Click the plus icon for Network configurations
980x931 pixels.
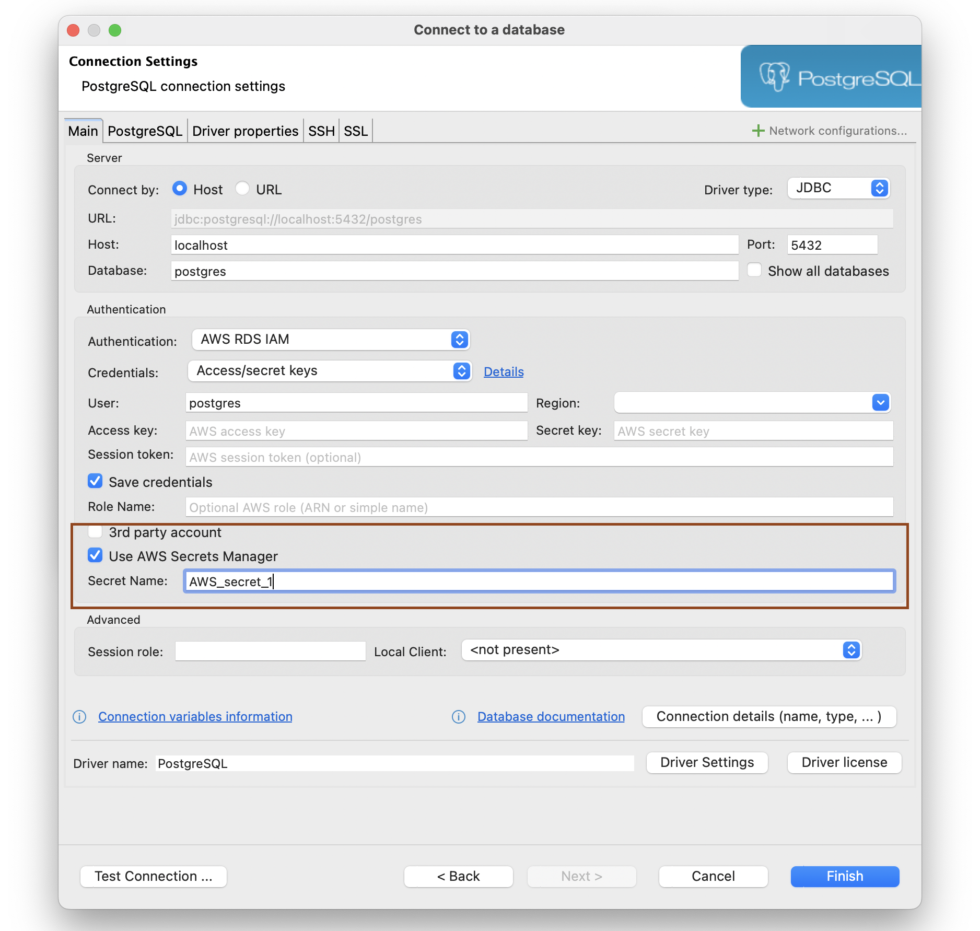[x=758, y=131]
